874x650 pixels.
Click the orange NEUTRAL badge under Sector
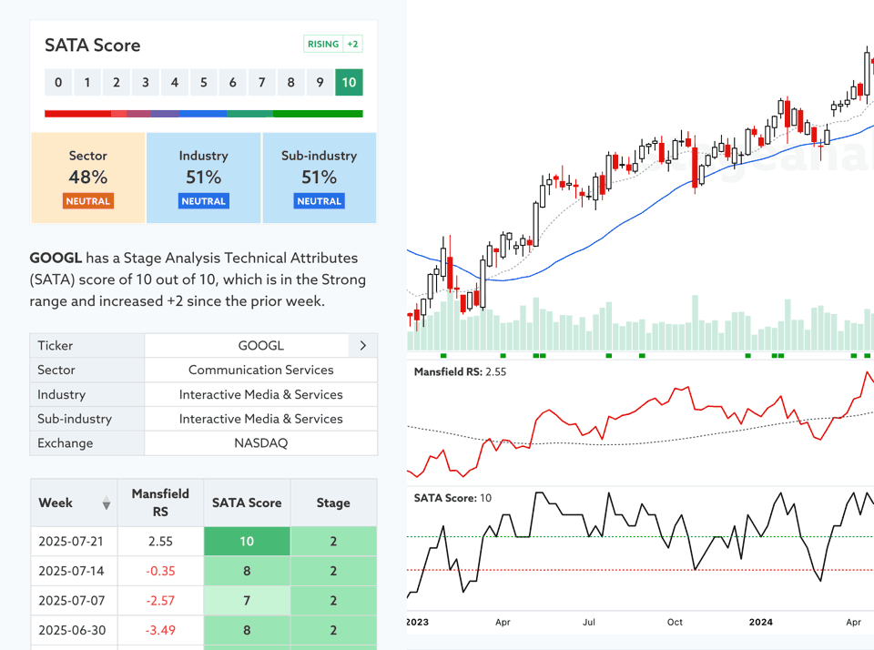click(88, 201)
